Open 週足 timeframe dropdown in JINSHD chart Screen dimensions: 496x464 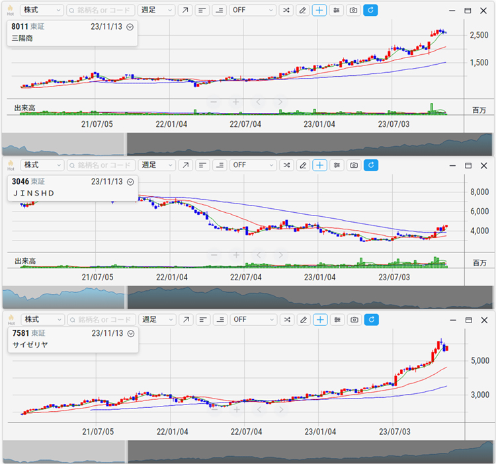(x=157, y=165)
